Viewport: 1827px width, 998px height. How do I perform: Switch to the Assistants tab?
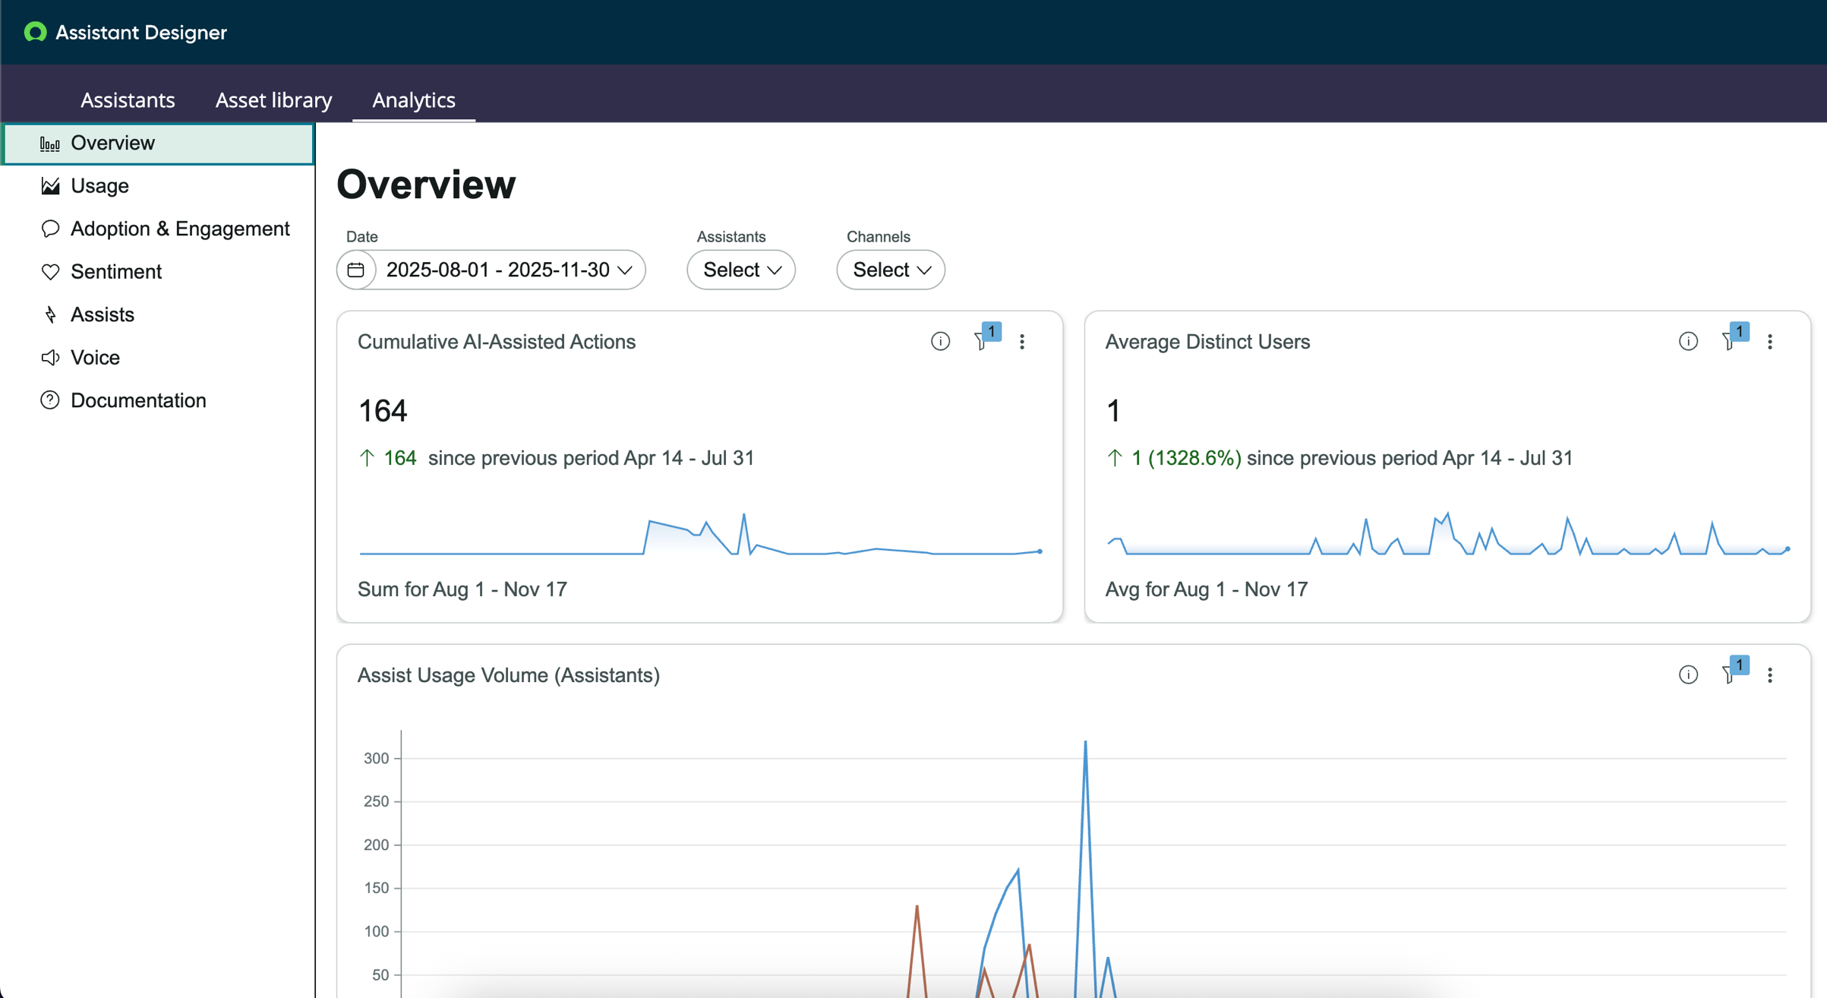point(128,99)
